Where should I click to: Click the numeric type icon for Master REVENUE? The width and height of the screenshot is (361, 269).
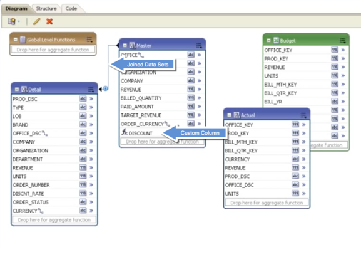[x=191, y=89]
